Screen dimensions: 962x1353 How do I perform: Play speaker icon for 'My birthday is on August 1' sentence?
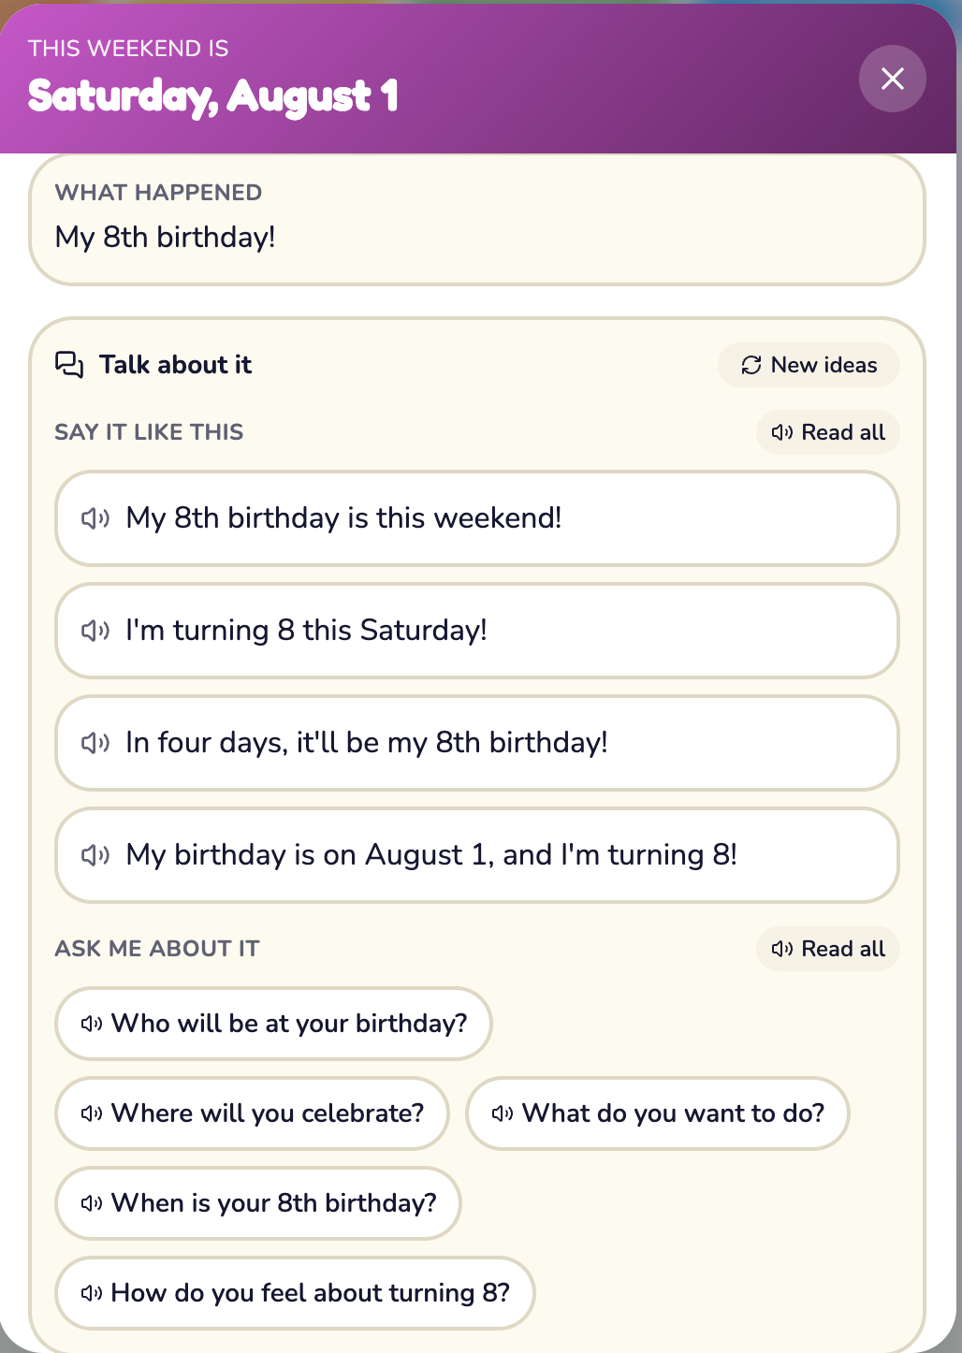pyautogui.click(x=95, y=855)
